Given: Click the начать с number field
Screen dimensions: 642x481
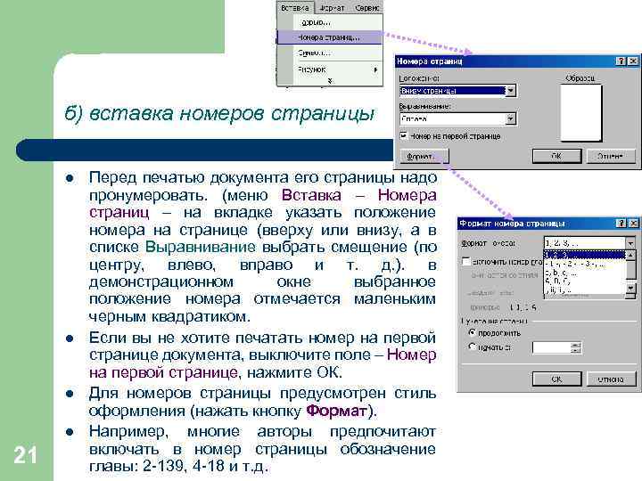Looking at the screenshot, I should point(552,347).
